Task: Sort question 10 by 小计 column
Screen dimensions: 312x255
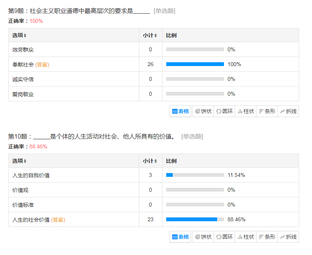Action: [150, 161]
